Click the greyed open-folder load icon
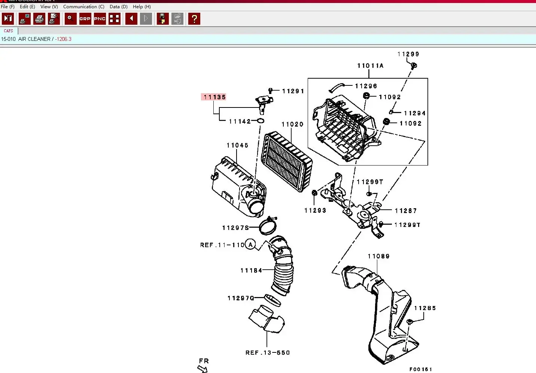Screen dimensions: 536x373 coord(177,19)
